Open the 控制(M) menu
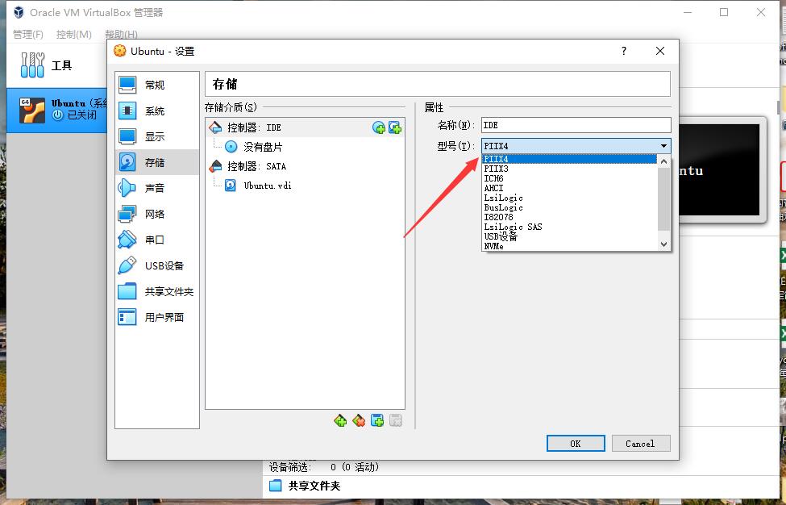 coord(73,34)
